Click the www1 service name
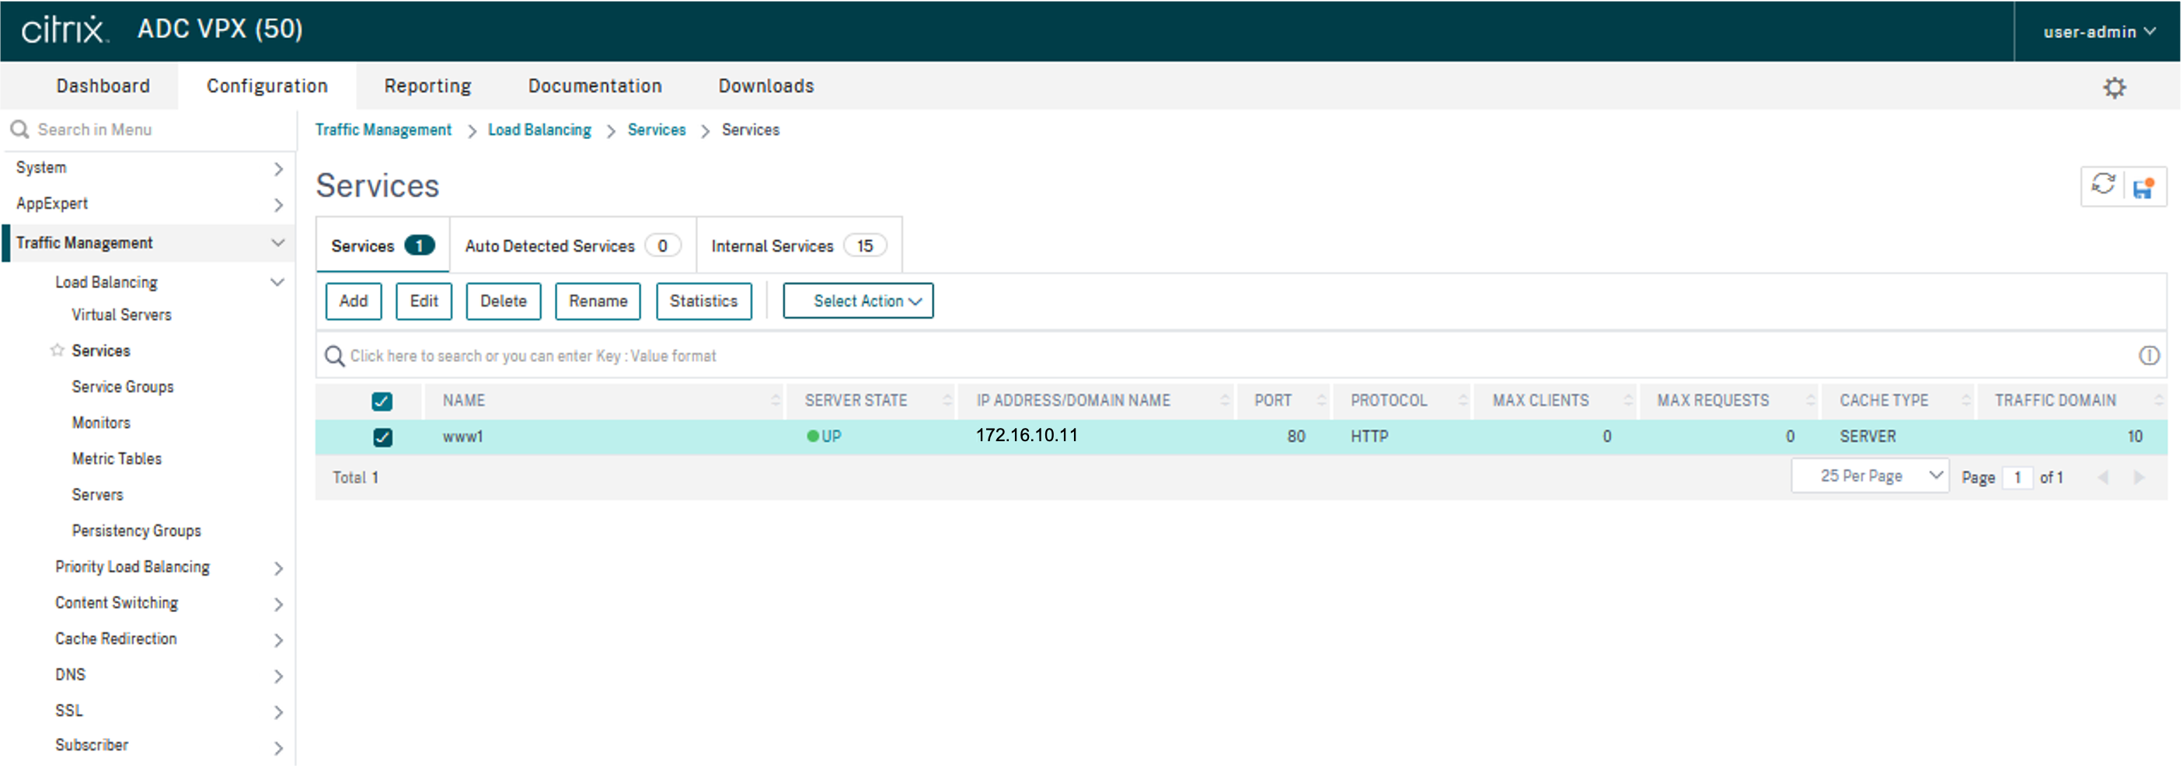 click(x=462, y=437)
